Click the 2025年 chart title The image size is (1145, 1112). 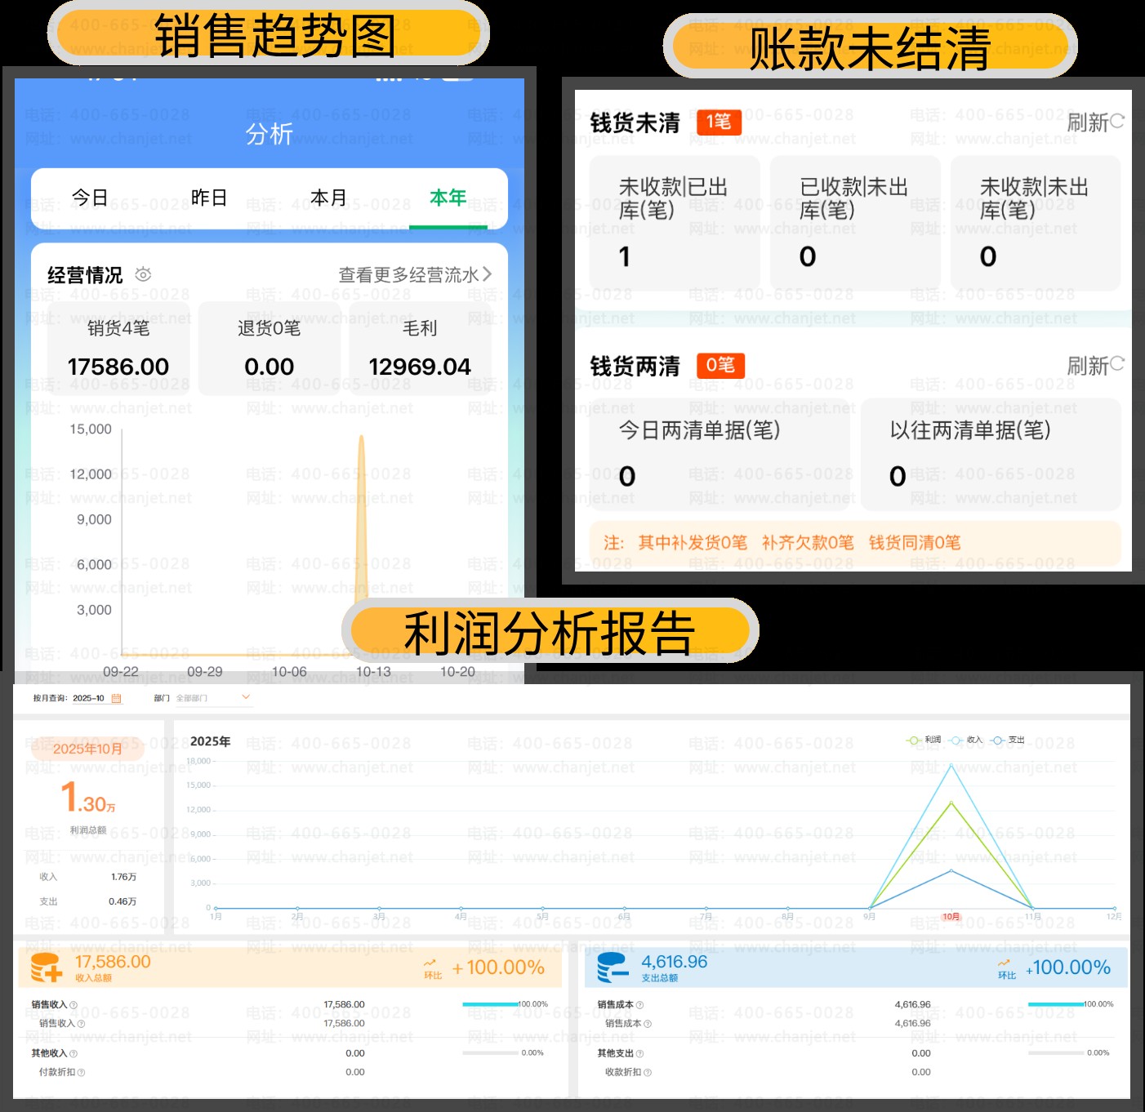coord(211,741)
